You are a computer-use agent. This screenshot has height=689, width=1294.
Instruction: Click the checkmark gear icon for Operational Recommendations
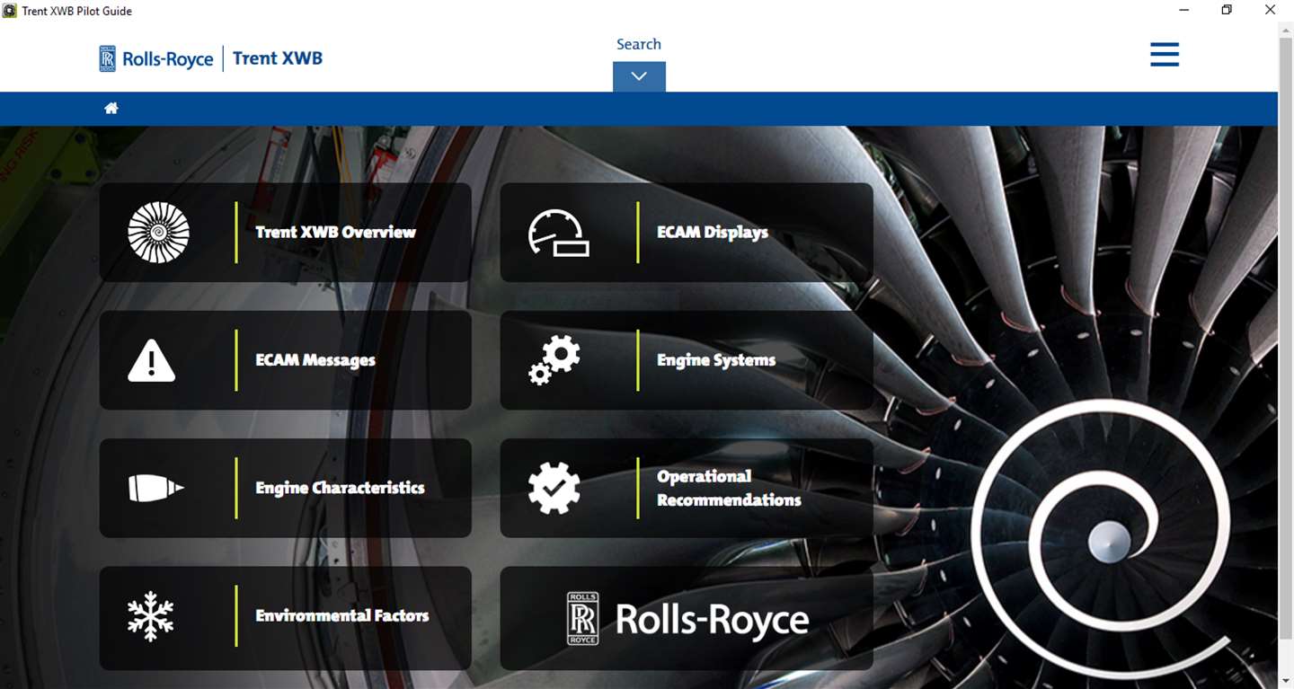[x=554, y=488]
